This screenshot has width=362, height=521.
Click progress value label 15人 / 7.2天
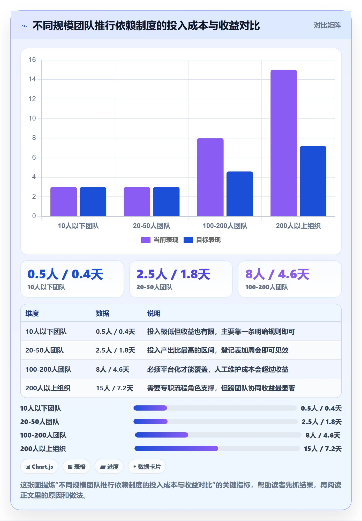pos(323,449)
